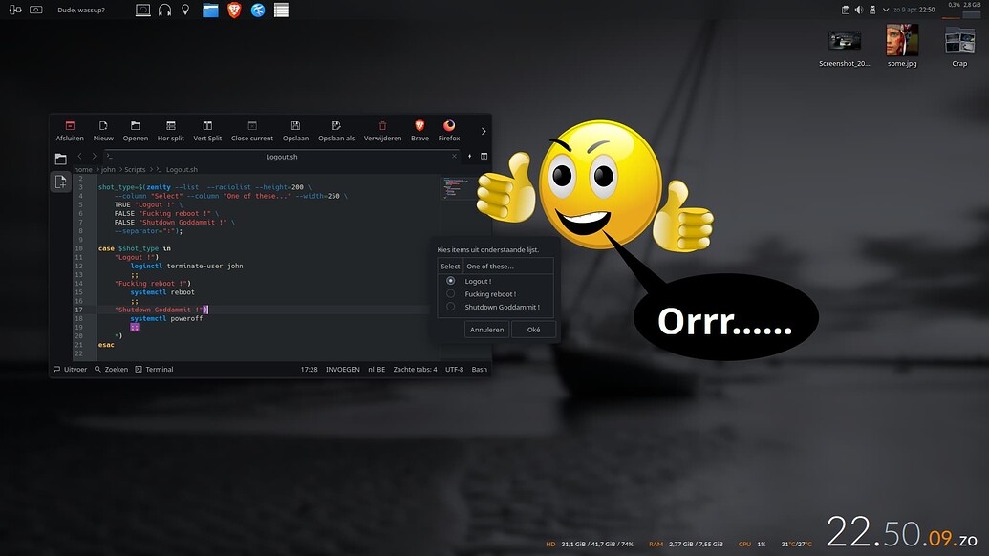Click the Opslaan als toolbar icon
This screenshot has height=556, width=989.
(x=335, y=129)
